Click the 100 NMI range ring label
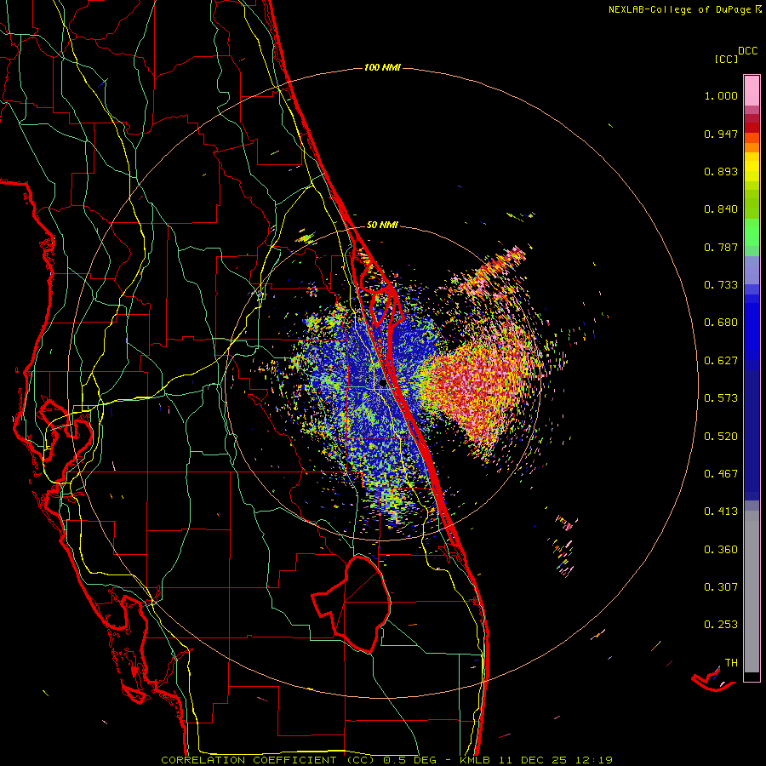This screenshot has height=766, width=766. [x=382, y=67]
